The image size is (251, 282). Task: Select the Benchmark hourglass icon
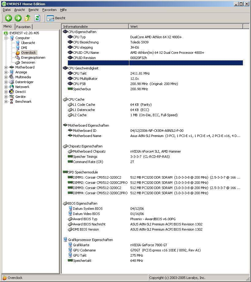12,102
